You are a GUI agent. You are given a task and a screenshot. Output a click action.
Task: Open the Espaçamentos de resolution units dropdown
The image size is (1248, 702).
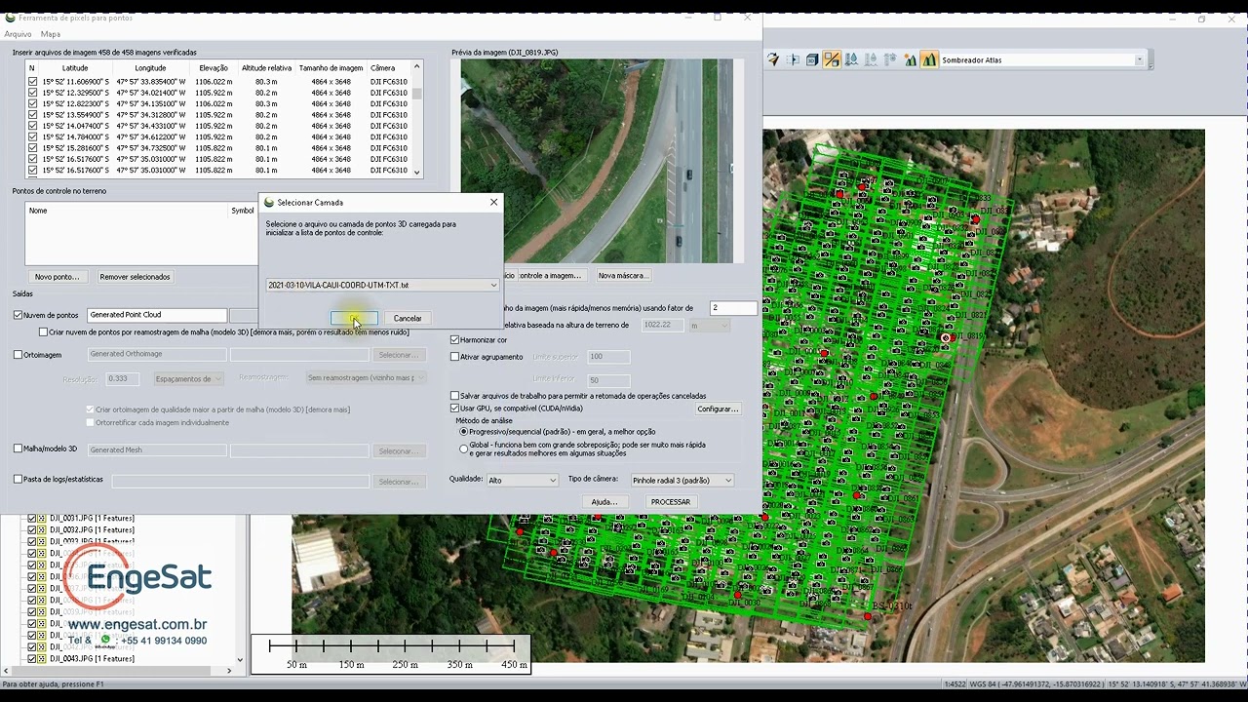[189, 378]
